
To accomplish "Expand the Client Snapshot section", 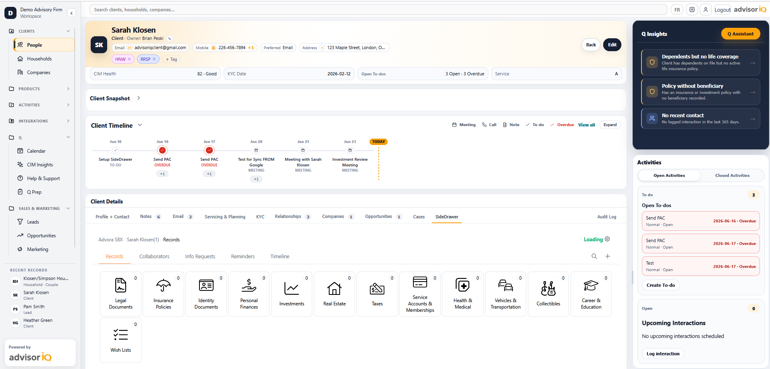I will pyautogui.click(x=139, y=98).
